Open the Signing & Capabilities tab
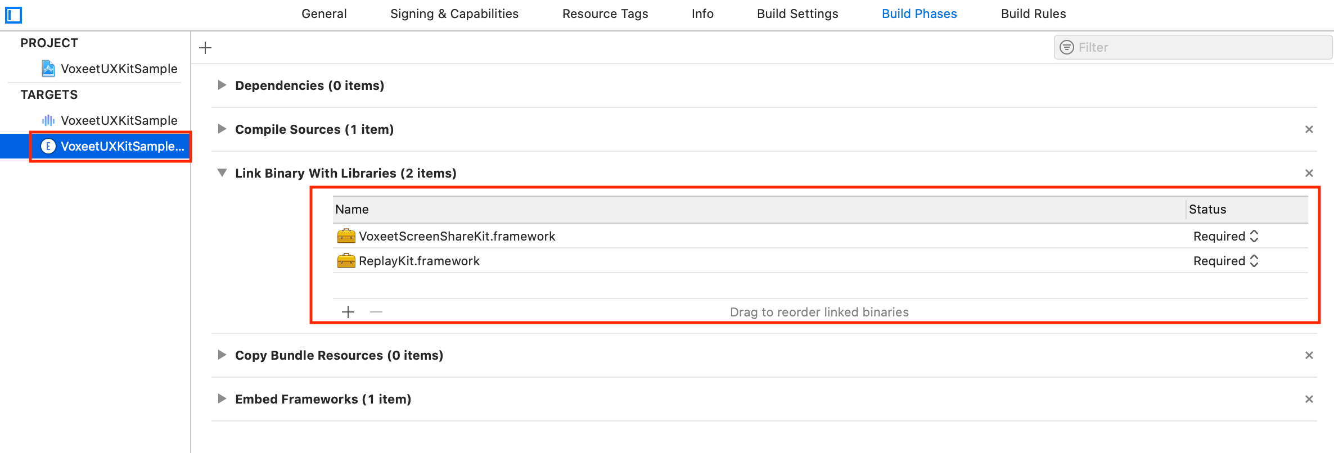The height and width of the screenshot is (453, 1334). point(454,14)
